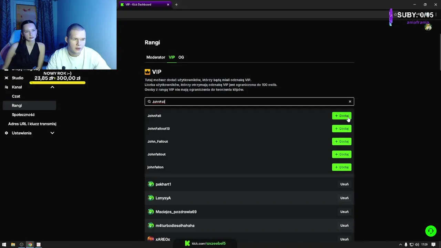Switch to the Moderator tab
The image size is (441, 248).
click(x=156, y=57)
